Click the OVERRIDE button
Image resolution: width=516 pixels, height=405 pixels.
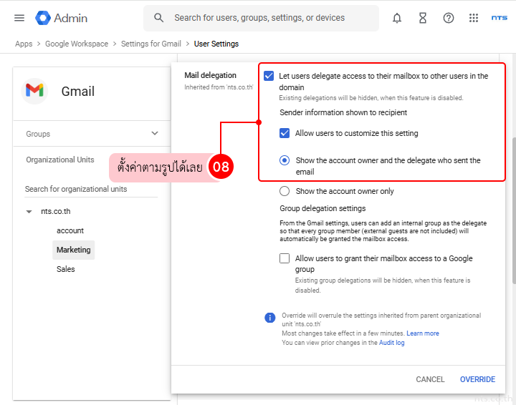click(x=477, y=379)
